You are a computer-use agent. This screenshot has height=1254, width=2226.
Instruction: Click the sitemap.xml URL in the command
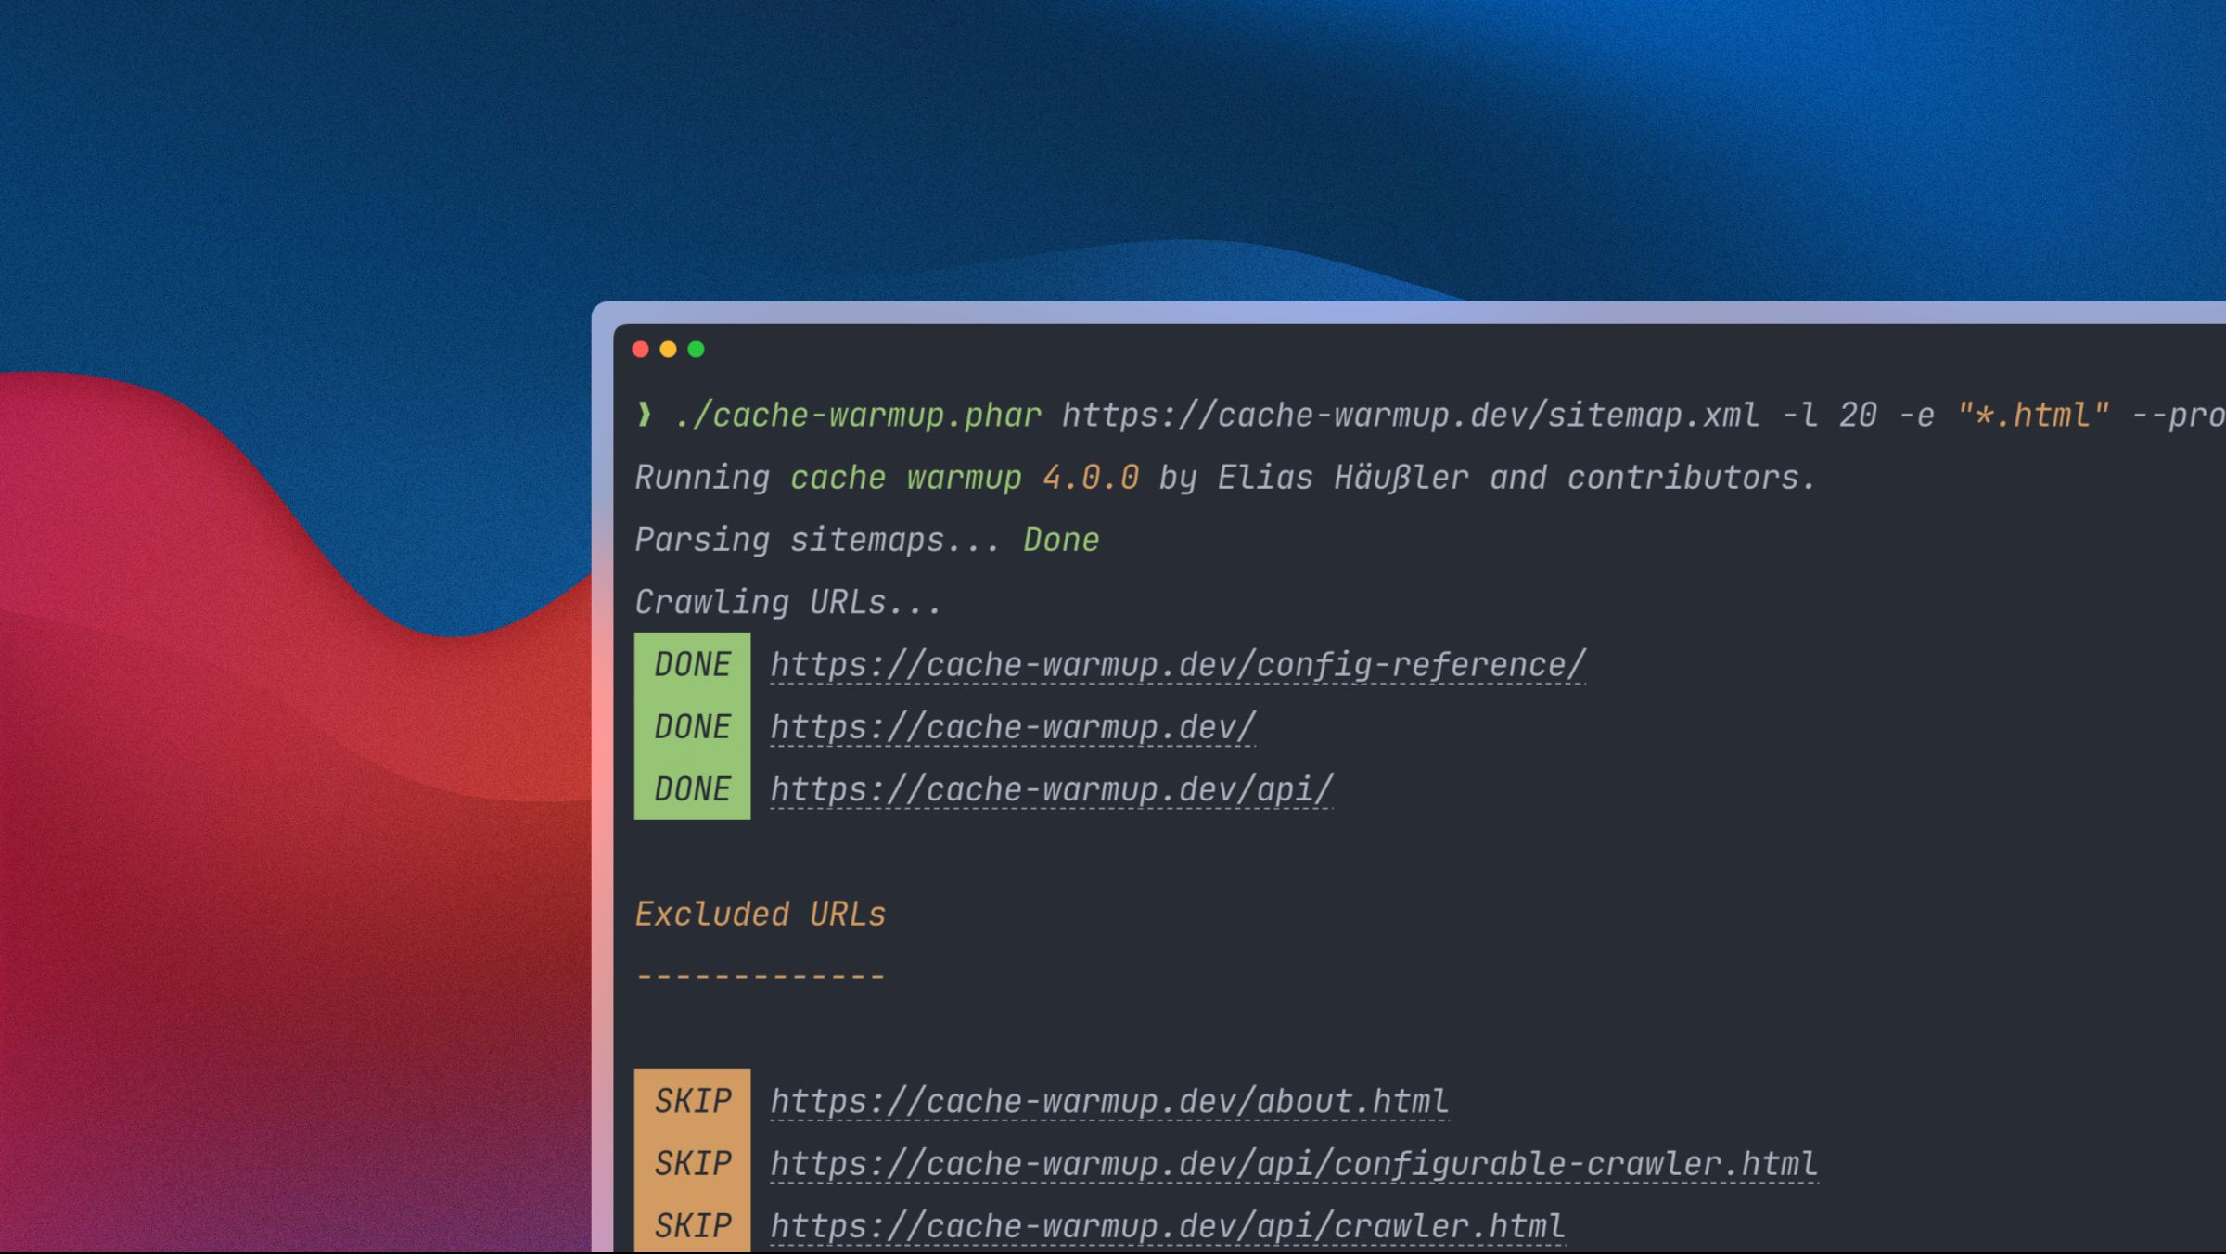[1410, 415]
